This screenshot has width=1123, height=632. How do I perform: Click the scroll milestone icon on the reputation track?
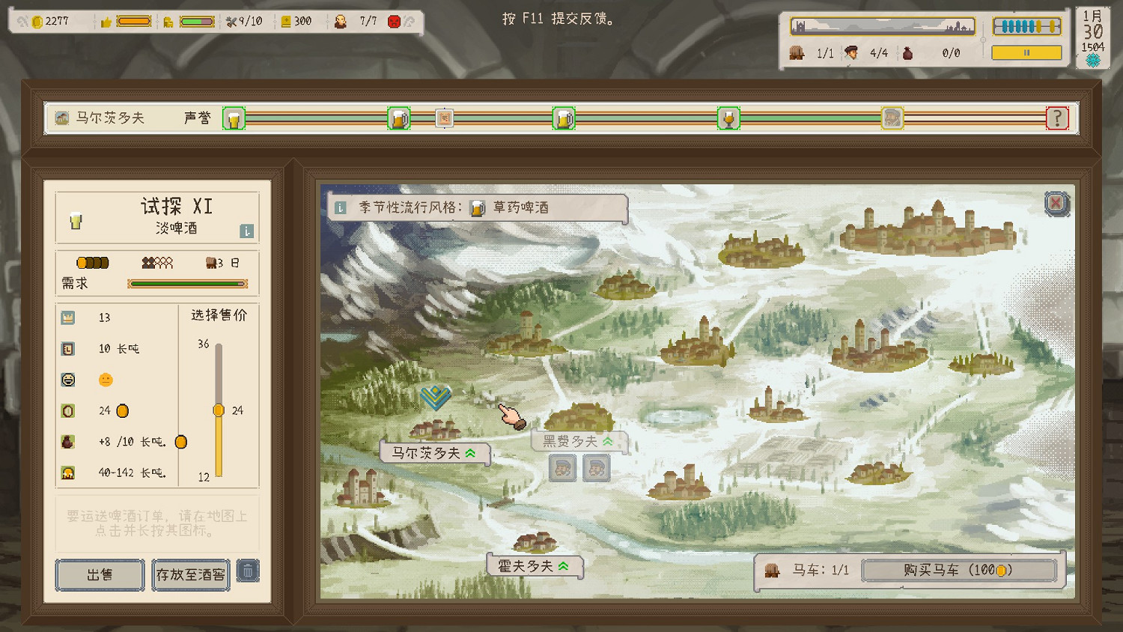[x=444, y=118]
